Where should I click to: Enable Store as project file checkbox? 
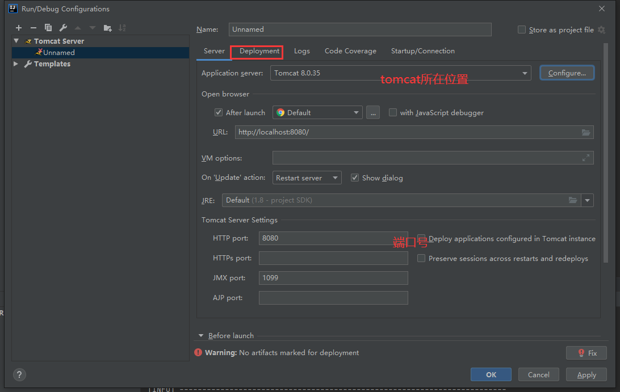pos(522,29)
